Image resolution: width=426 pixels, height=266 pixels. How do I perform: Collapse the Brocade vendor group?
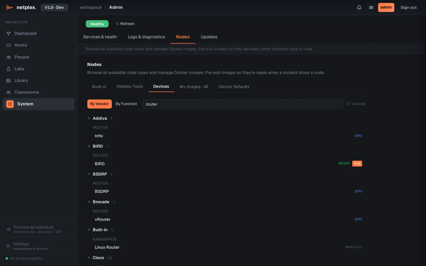click(x=89, y=202)
